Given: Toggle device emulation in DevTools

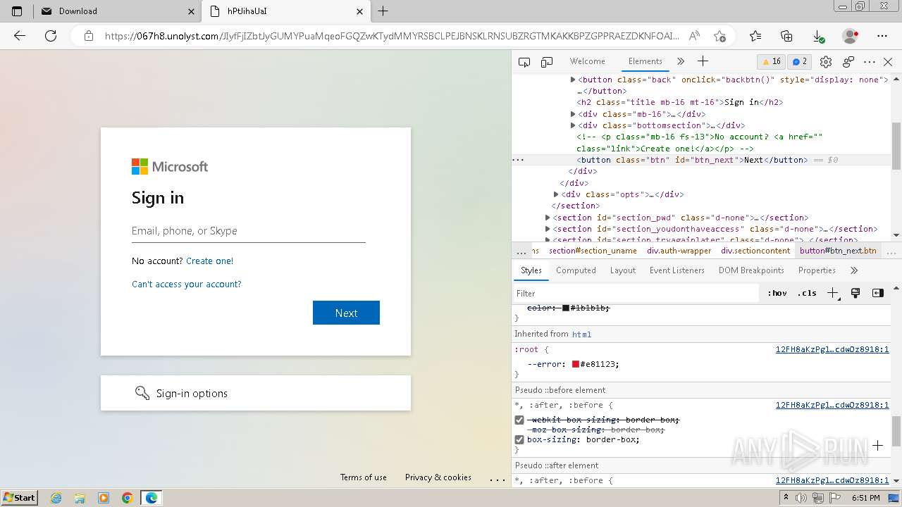Looking at the screenshot, I should [547, 62].
